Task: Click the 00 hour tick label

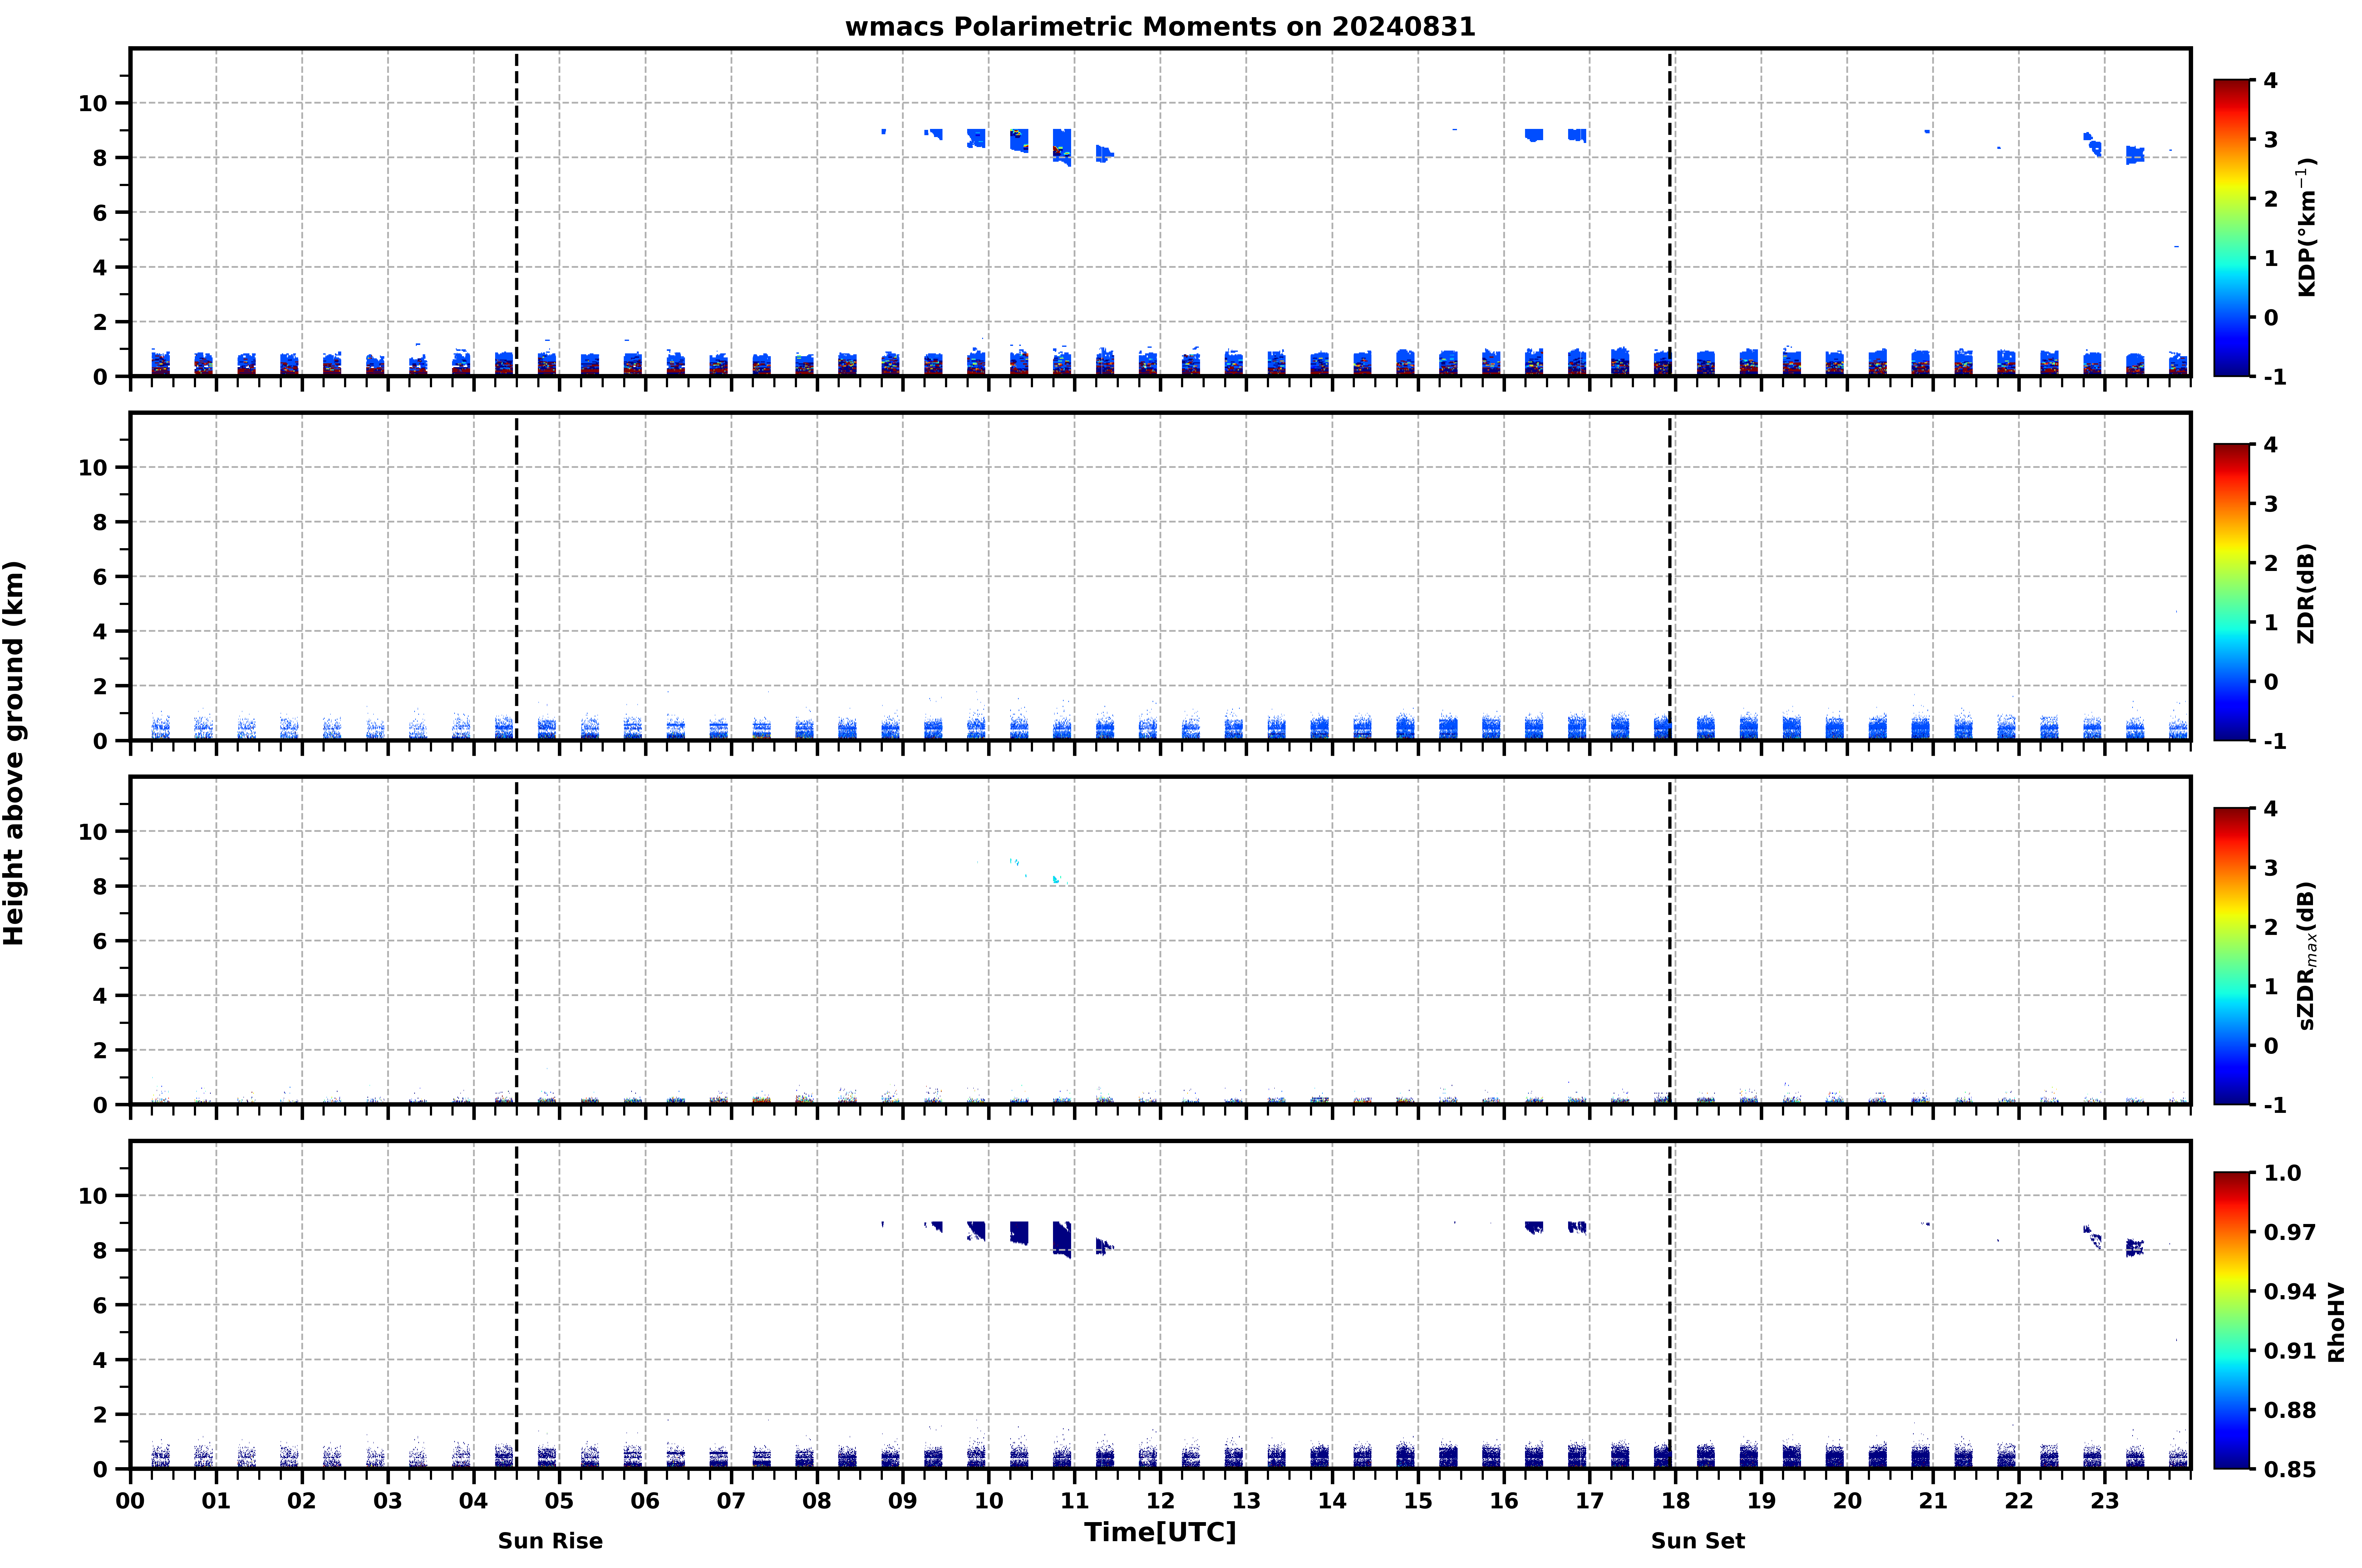Action: point(130,1501)
